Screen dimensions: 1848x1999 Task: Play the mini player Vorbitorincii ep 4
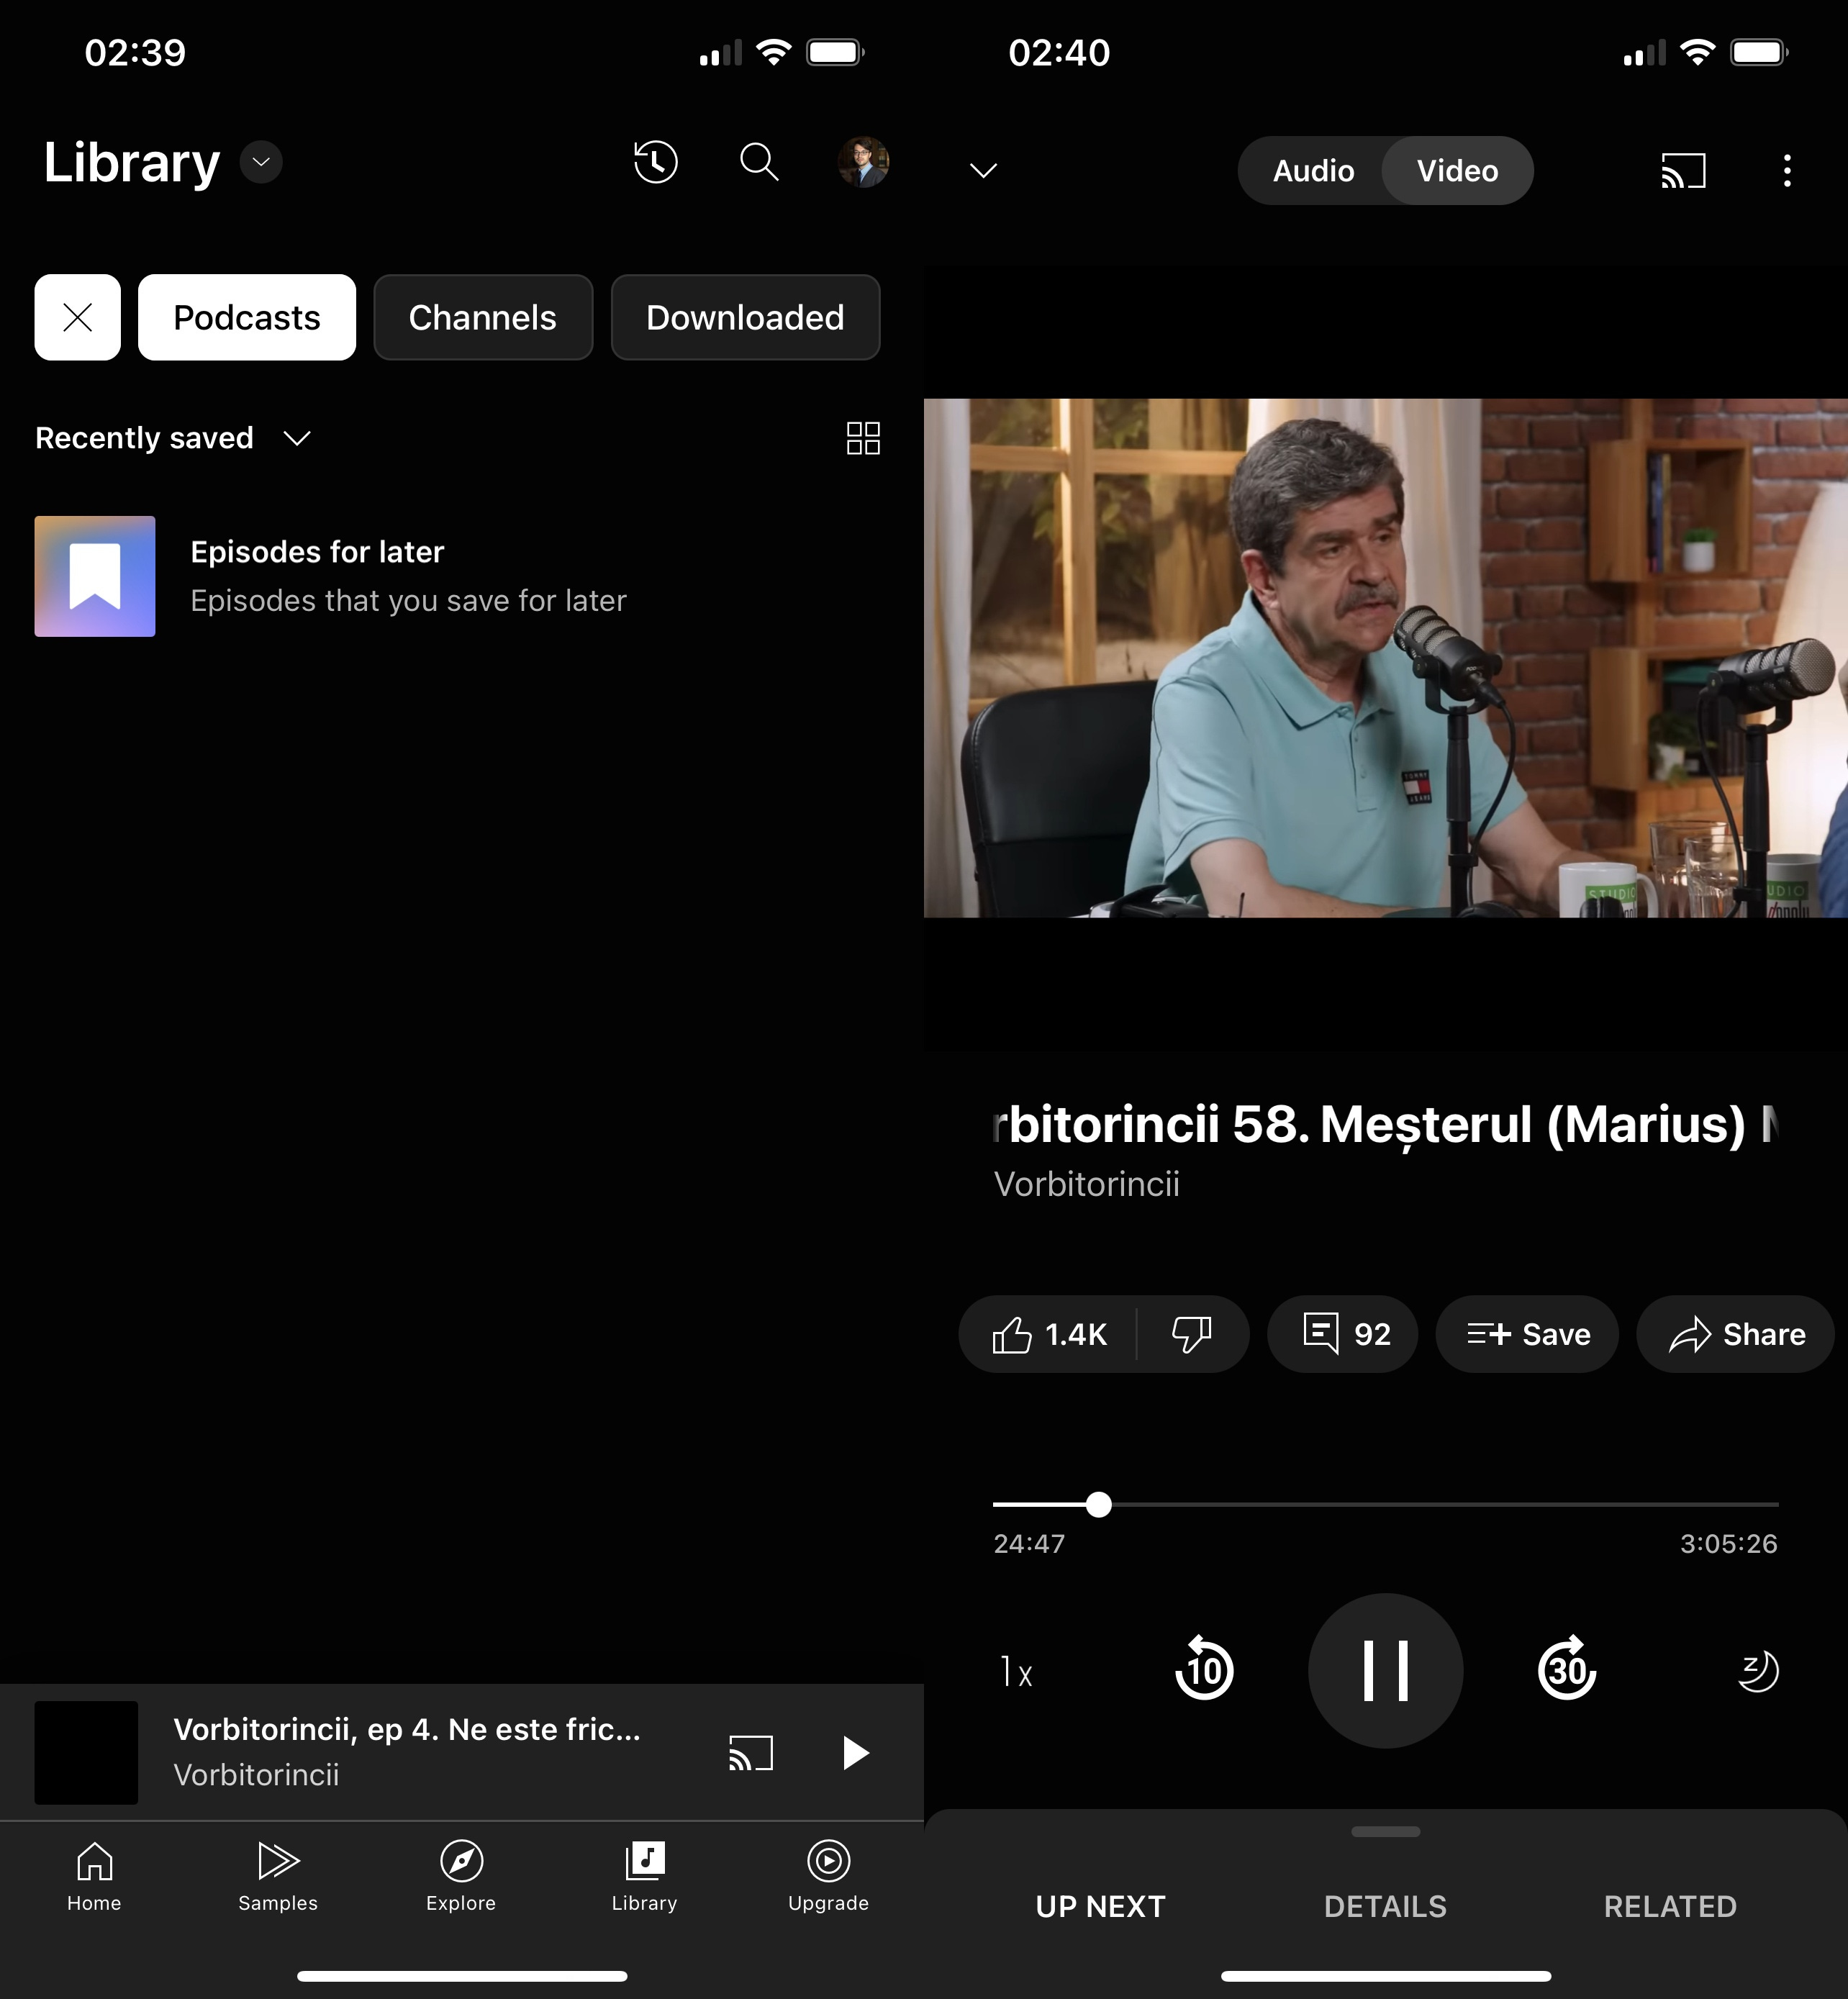pyautogui.click(x=856, y=1753)
